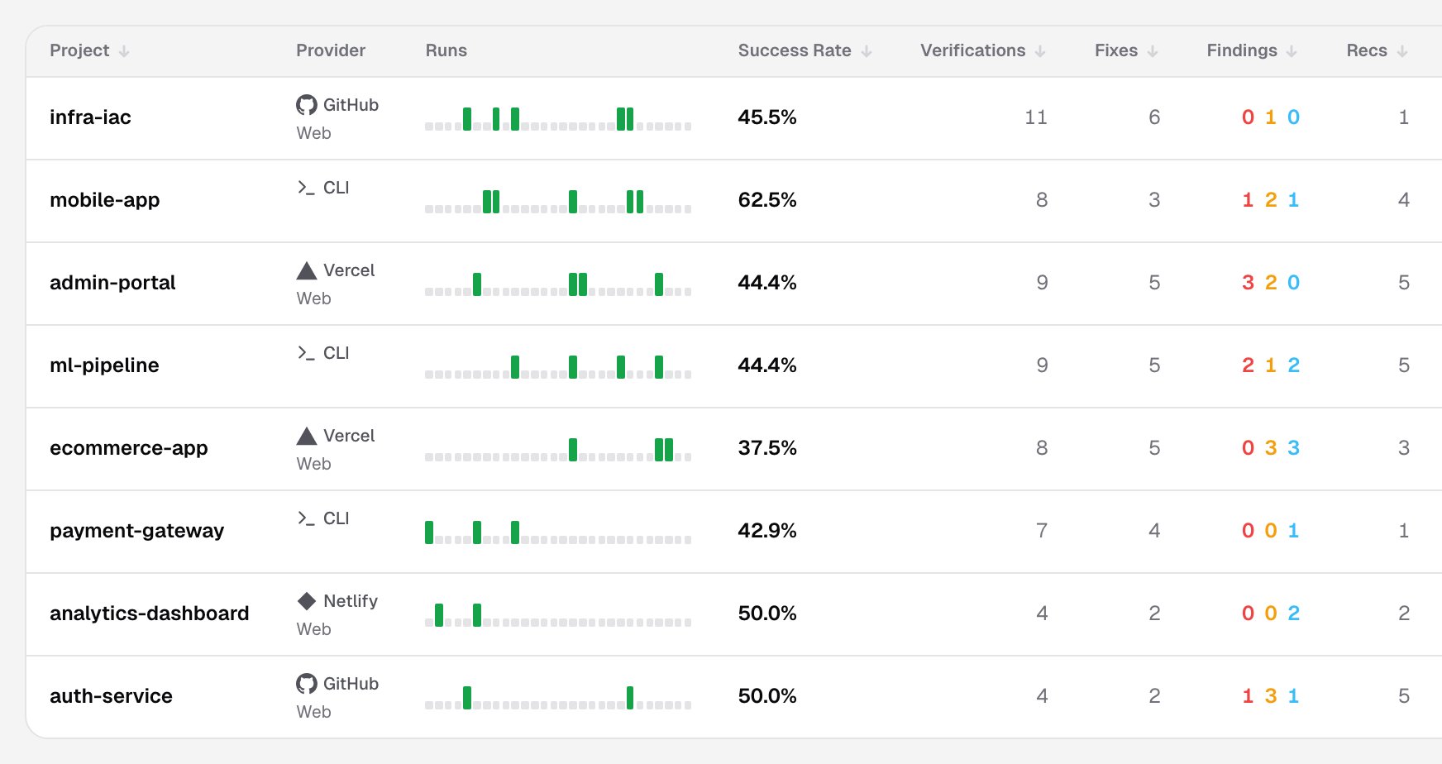This screenshot has width=1442, height=764.
Task: Sort by Recs column arrow
Action: coord(1402,51)
